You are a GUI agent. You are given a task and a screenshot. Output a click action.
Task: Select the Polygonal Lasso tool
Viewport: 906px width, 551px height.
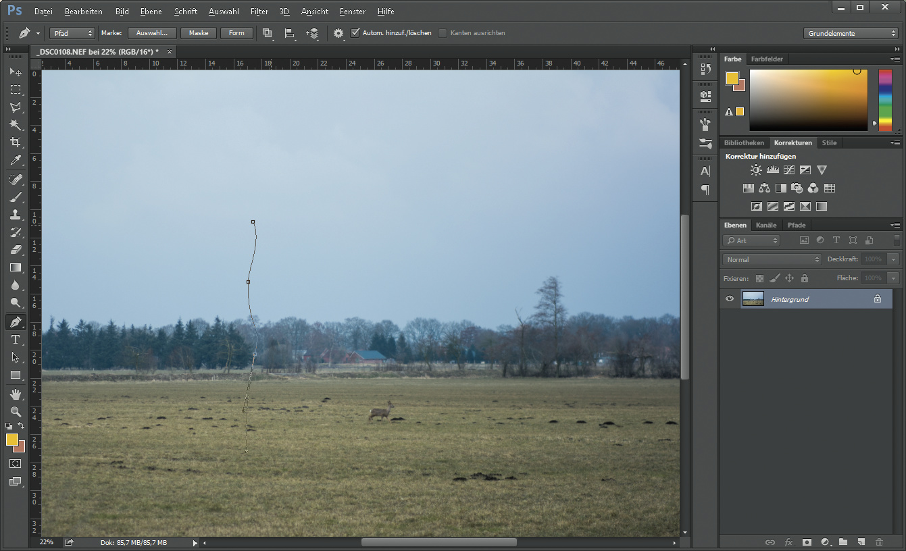15,107
